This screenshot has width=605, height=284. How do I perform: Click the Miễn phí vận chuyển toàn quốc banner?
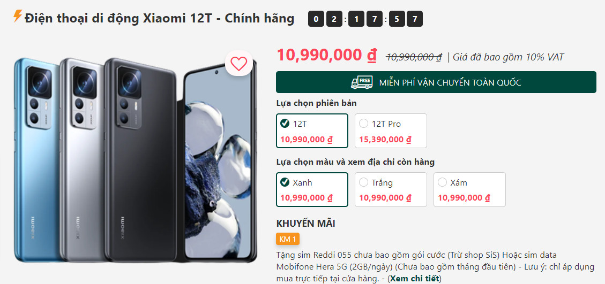tap(436, 82)
